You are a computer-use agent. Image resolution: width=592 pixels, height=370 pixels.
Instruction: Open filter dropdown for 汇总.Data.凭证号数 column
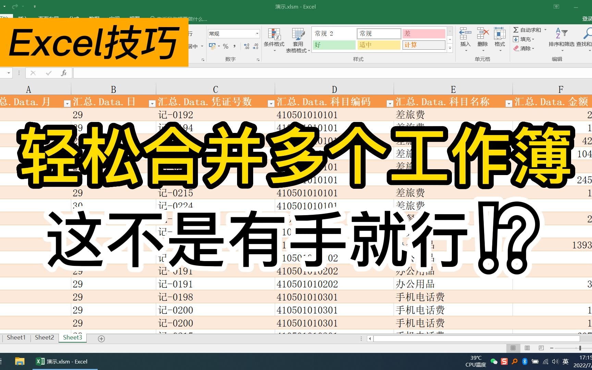point(271,103)
